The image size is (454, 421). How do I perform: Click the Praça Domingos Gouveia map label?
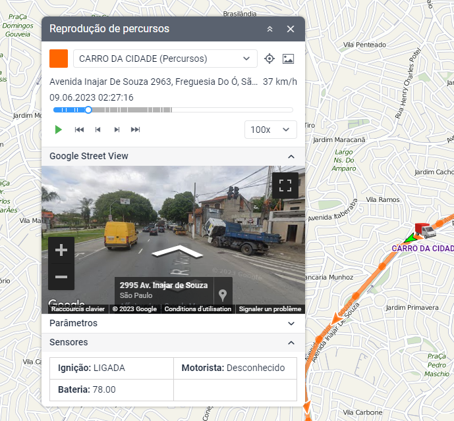point(18,26)
